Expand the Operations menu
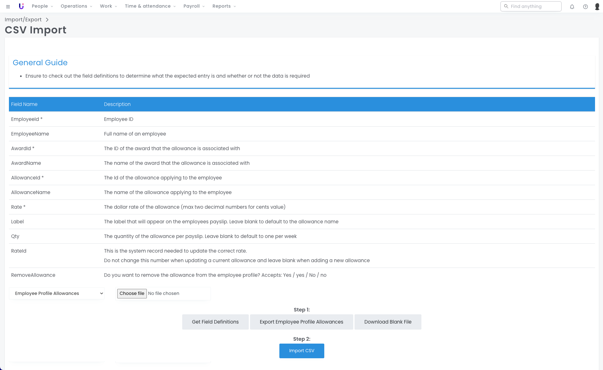The height and width of the screenshot is (370, 603). (76, 6)
